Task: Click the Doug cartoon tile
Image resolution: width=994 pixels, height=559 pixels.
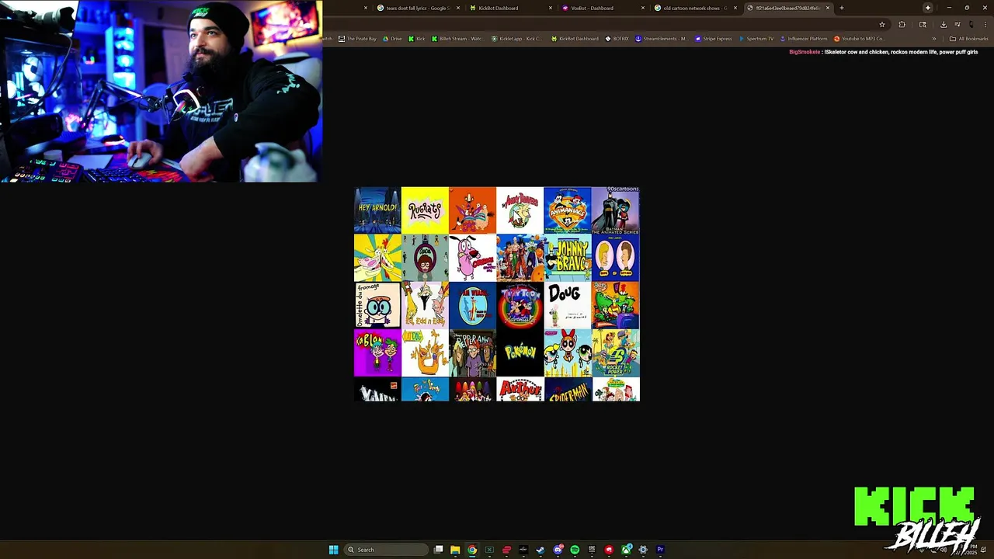Action: coord(568,304)
